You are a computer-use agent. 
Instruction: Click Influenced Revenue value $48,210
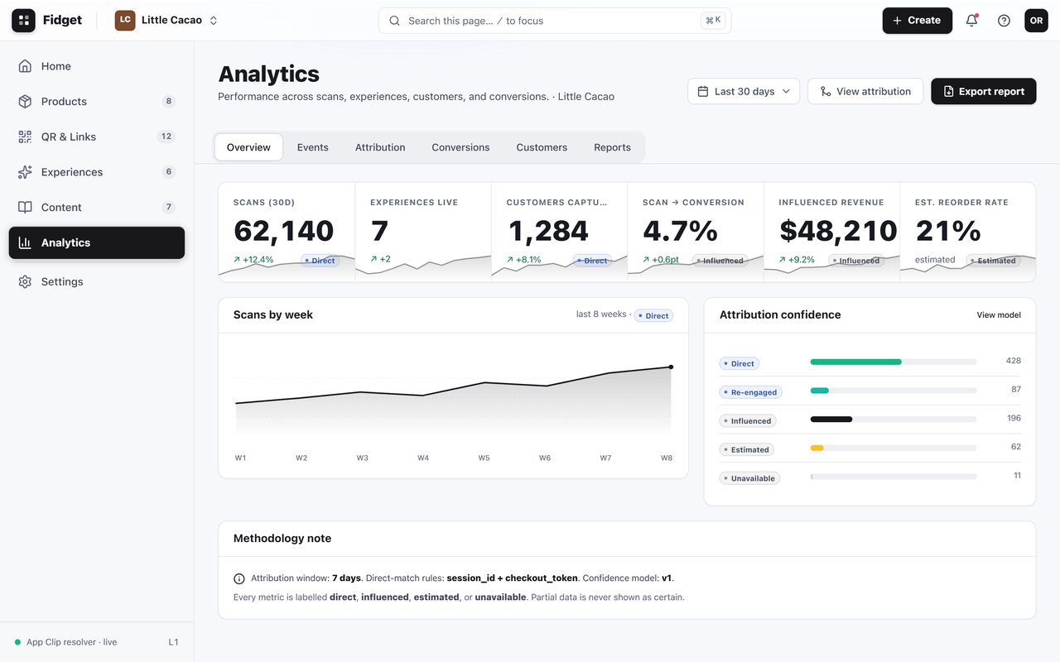click(838, 231)
